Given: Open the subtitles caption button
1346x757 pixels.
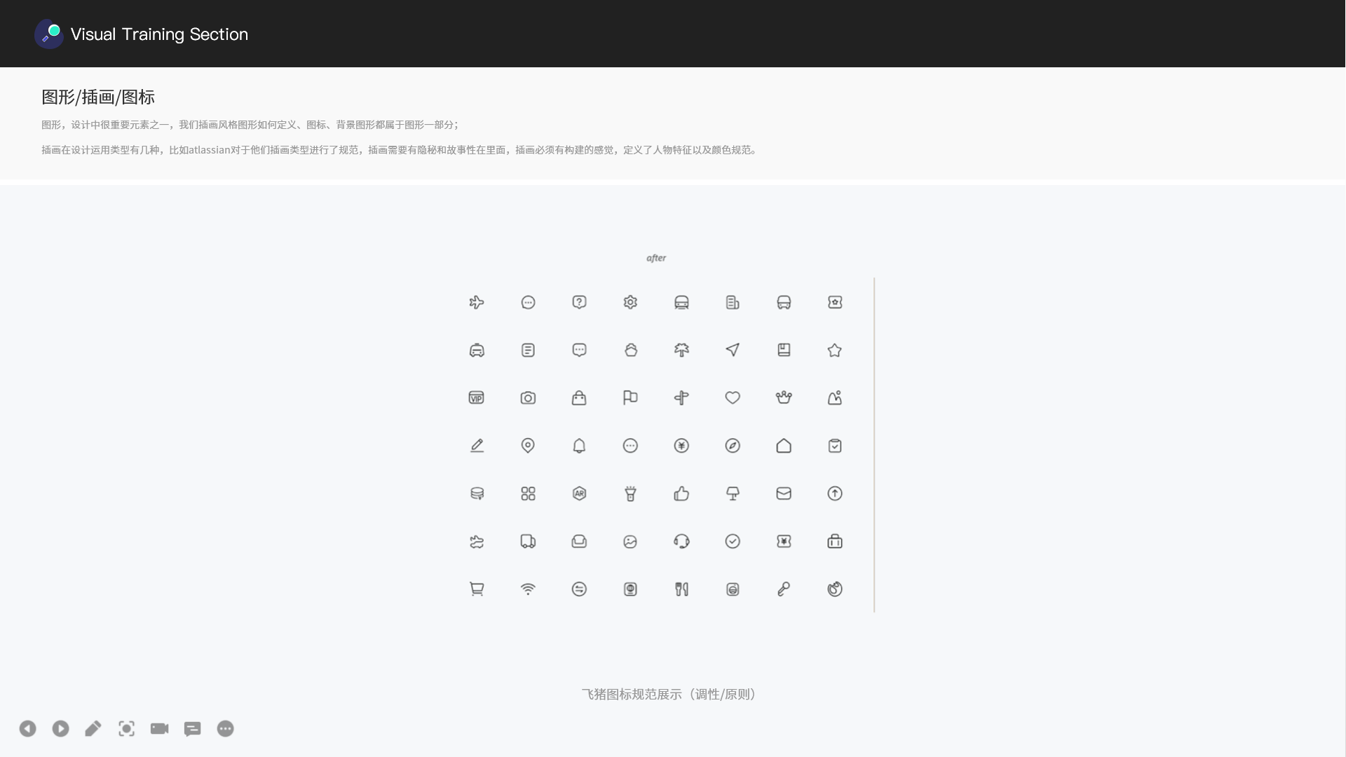Looking at the screenshot, I should click(x=192, y=729).
